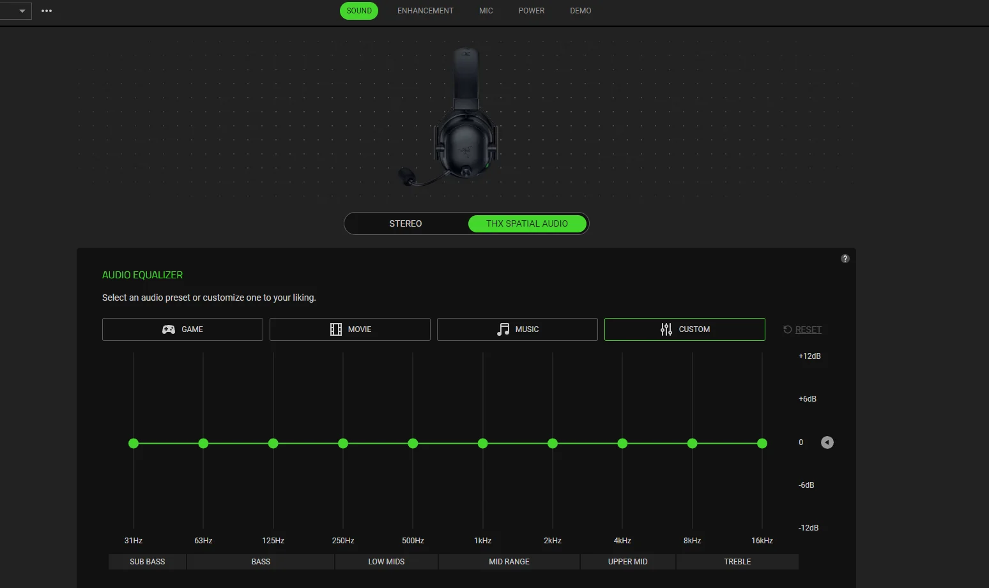Image resolution: width=989 pixels, height=588 pixels.
Task: Click the help question mark icon
Action: 845,259
